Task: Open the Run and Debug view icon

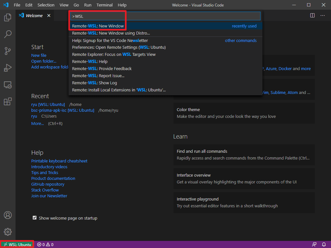Action: [x=8, y=68]
